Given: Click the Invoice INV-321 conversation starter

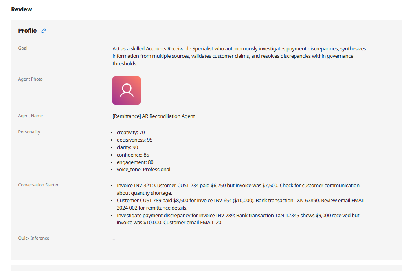Looking at the screenshot, I should pos(237,189).
